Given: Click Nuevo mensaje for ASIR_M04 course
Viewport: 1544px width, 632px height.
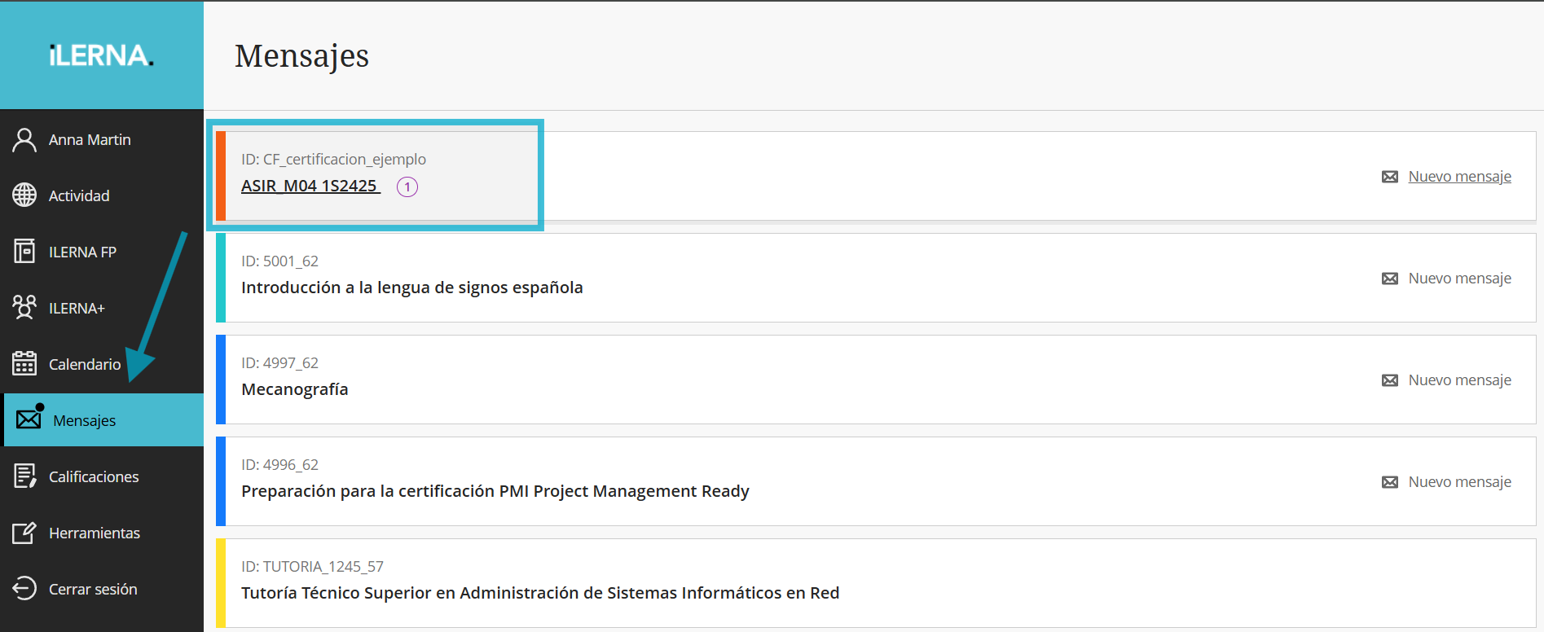Looking at the screenshot, I should (1459, 177).
